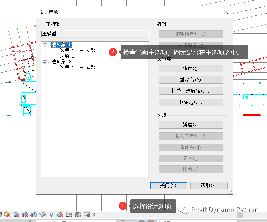
Task: Click Crop View icon with red X
Action: click(x=25, y=215)
